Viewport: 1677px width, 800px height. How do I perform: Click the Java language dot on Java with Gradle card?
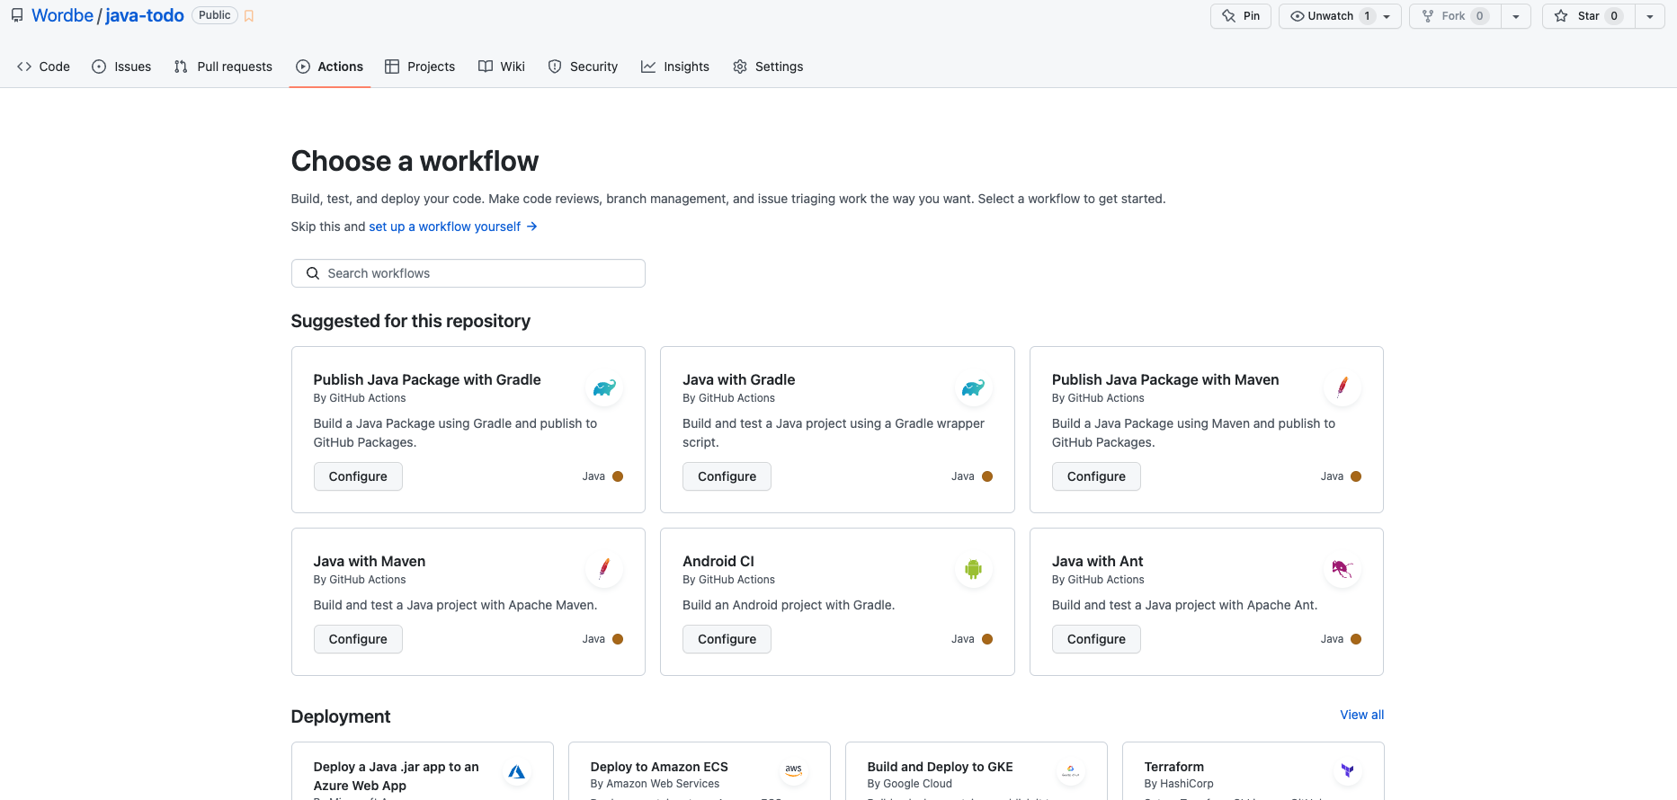(987, 476)
